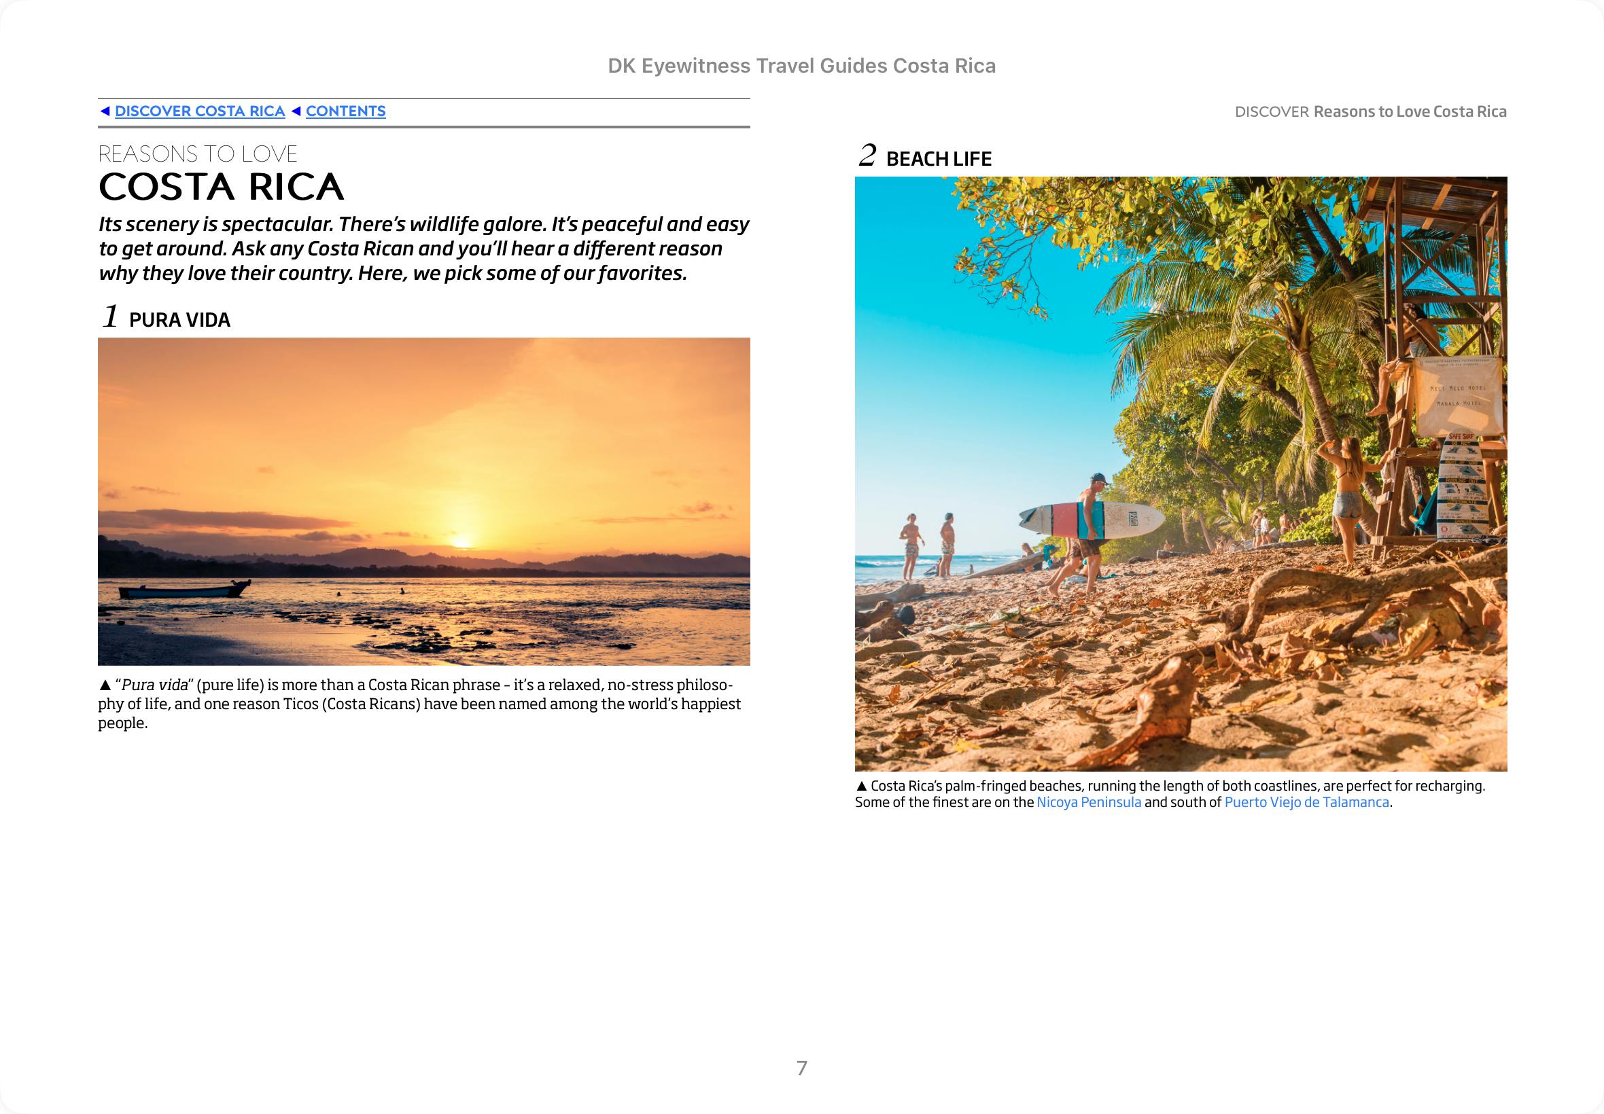The image size is (1604, 1114).
Task: Click the triangle marker in beaches caption
Action: 861,787
